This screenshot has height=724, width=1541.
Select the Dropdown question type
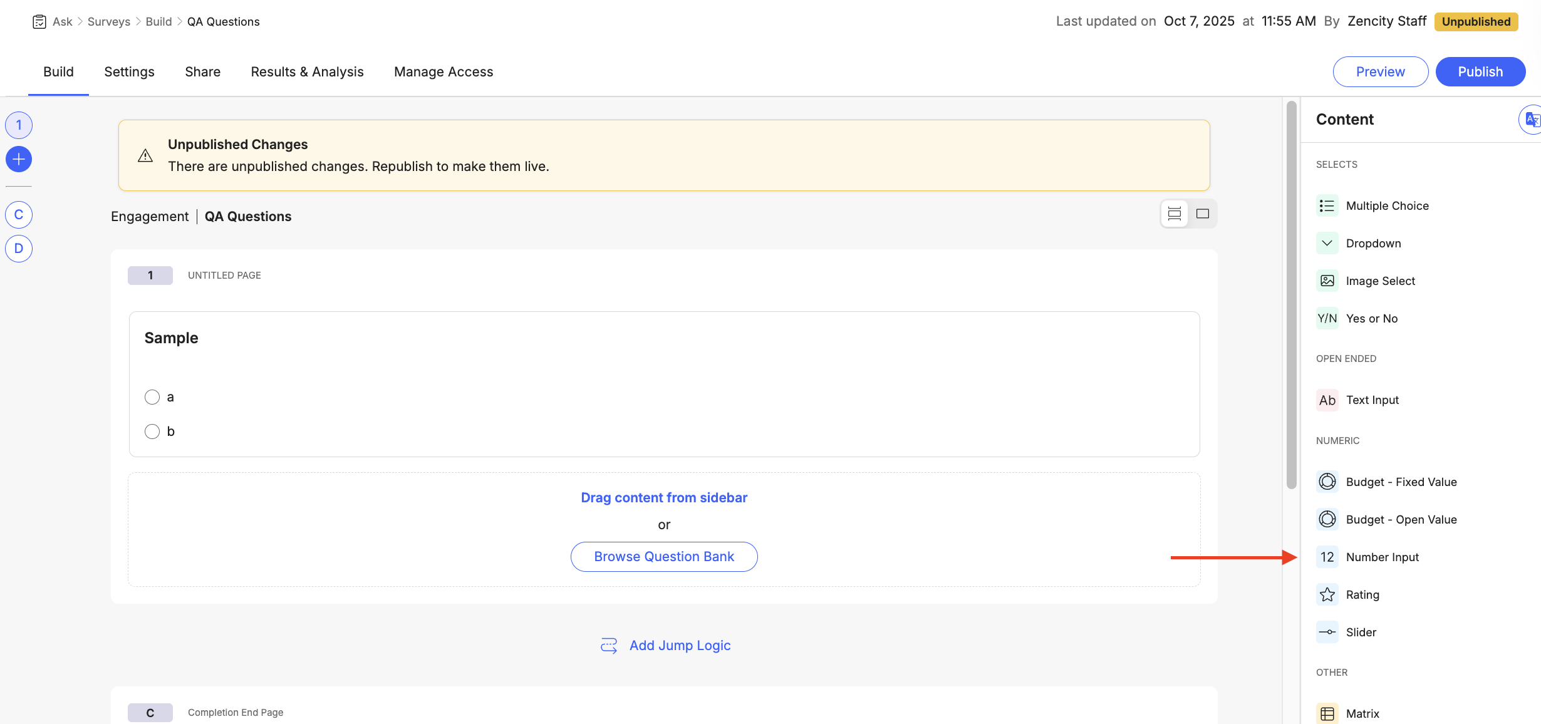coord(1327,243)
